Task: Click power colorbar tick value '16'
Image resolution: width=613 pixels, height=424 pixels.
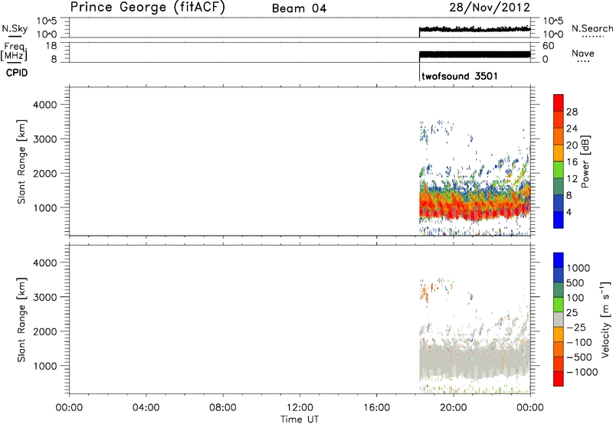Action: [572, 162]
